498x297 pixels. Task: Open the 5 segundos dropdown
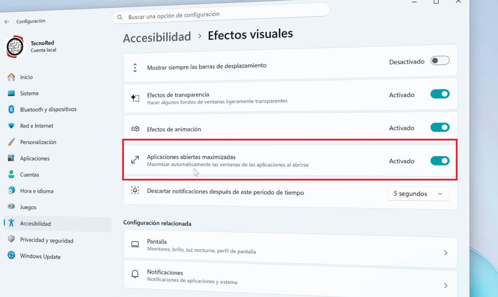419,193
